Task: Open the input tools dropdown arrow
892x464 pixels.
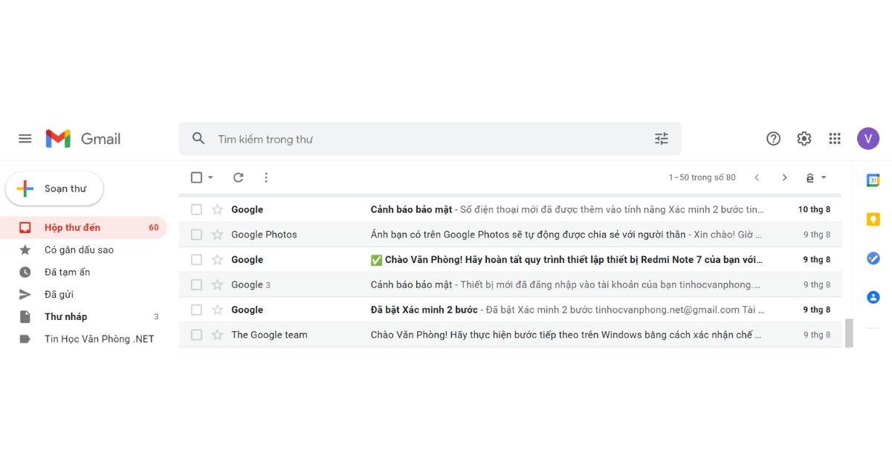Action: (x=824, y=177)
